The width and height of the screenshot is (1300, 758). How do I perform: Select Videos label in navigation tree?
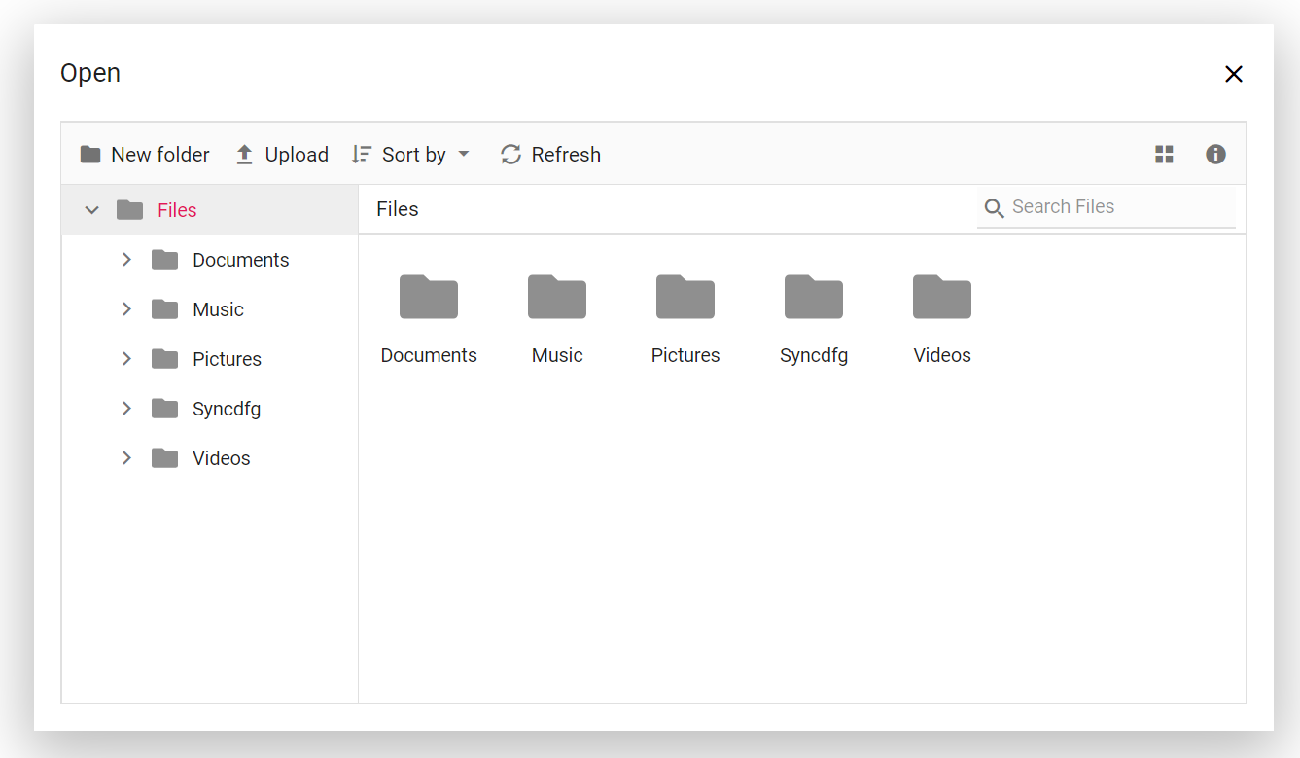coord(222,458)
